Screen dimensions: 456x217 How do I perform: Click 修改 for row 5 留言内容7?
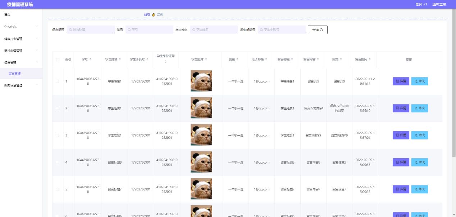click(x=420, y=189)
